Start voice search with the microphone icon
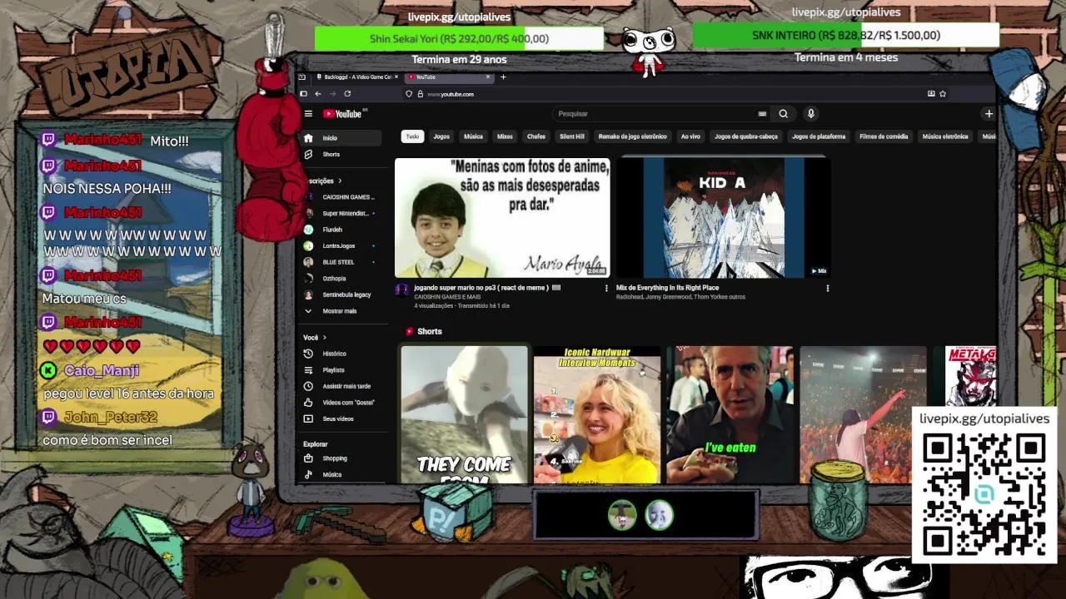 click(810, 114)
